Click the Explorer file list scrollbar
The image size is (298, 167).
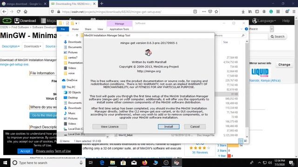pos(247,85)
